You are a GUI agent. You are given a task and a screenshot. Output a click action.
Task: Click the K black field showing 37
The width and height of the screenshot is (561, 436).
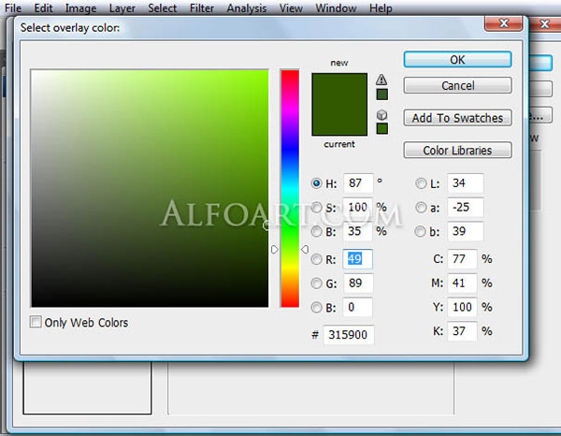[x=462, y=331]
